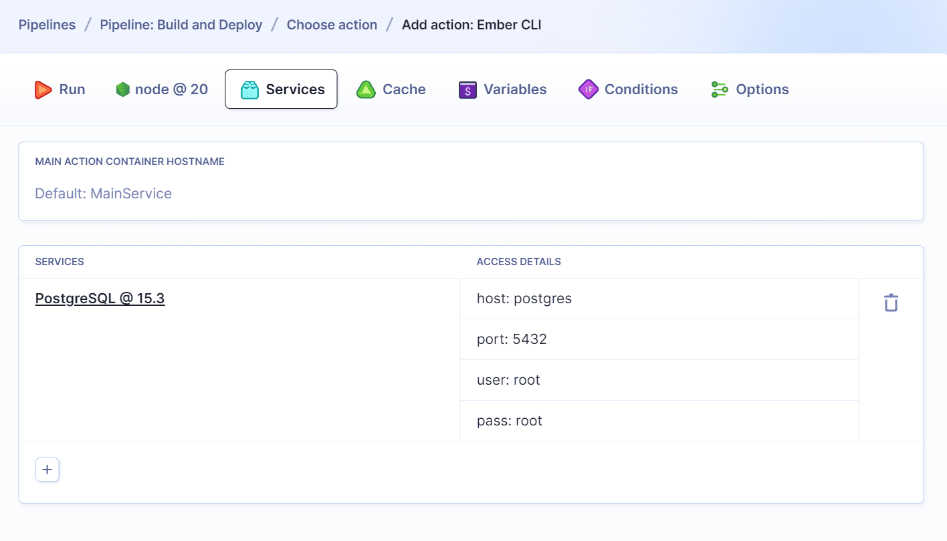Switch to the Cache tab
This screenshot has height=541, width=947.
tap(403, 89)
